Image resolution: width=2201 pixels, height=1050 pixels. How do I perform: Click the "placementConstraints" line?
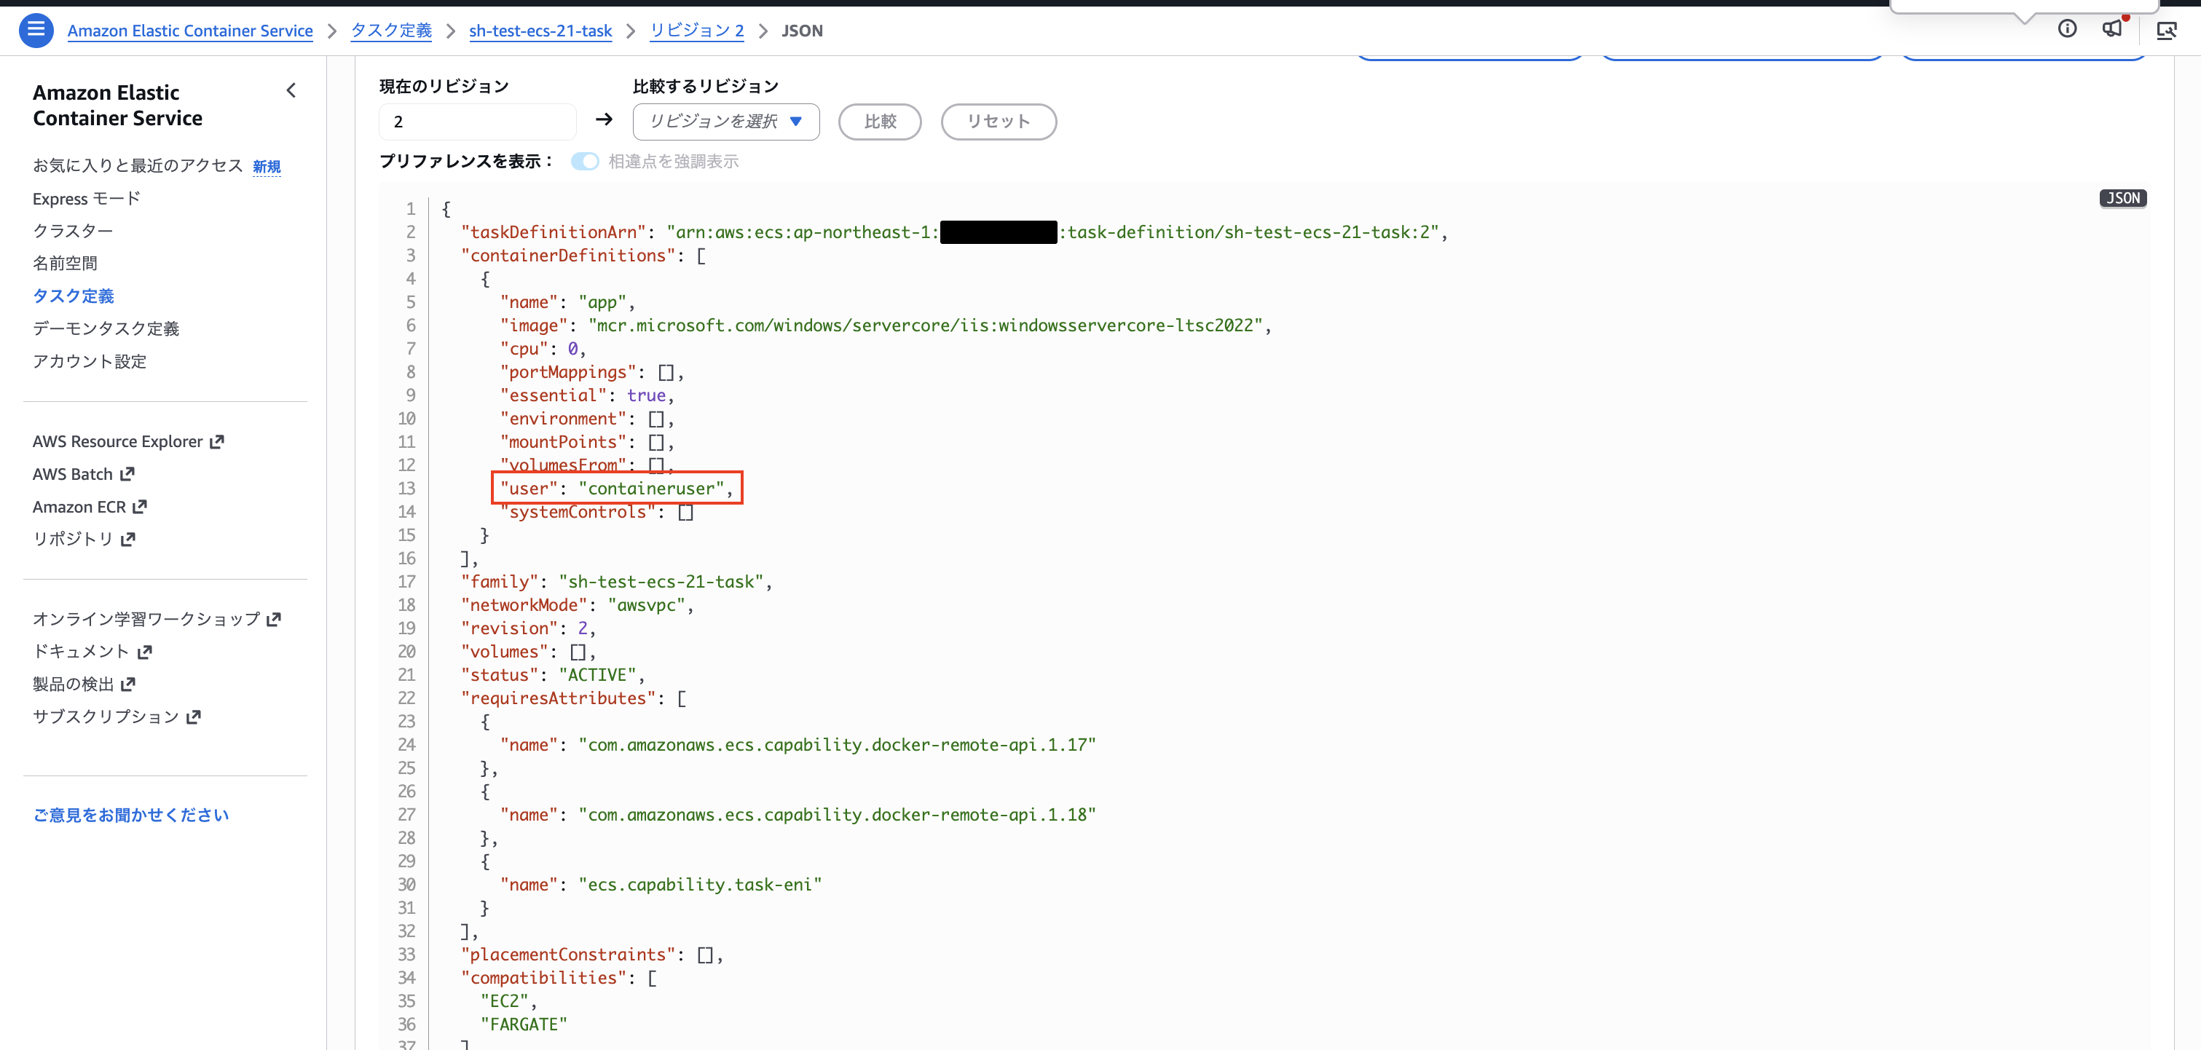coord(592,955)
